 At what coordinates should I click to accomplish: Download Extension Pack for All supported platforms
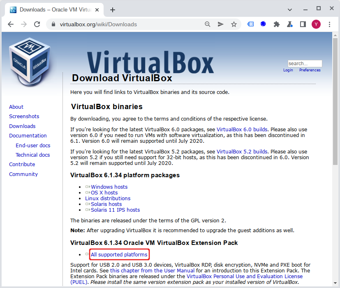(119, 254)
